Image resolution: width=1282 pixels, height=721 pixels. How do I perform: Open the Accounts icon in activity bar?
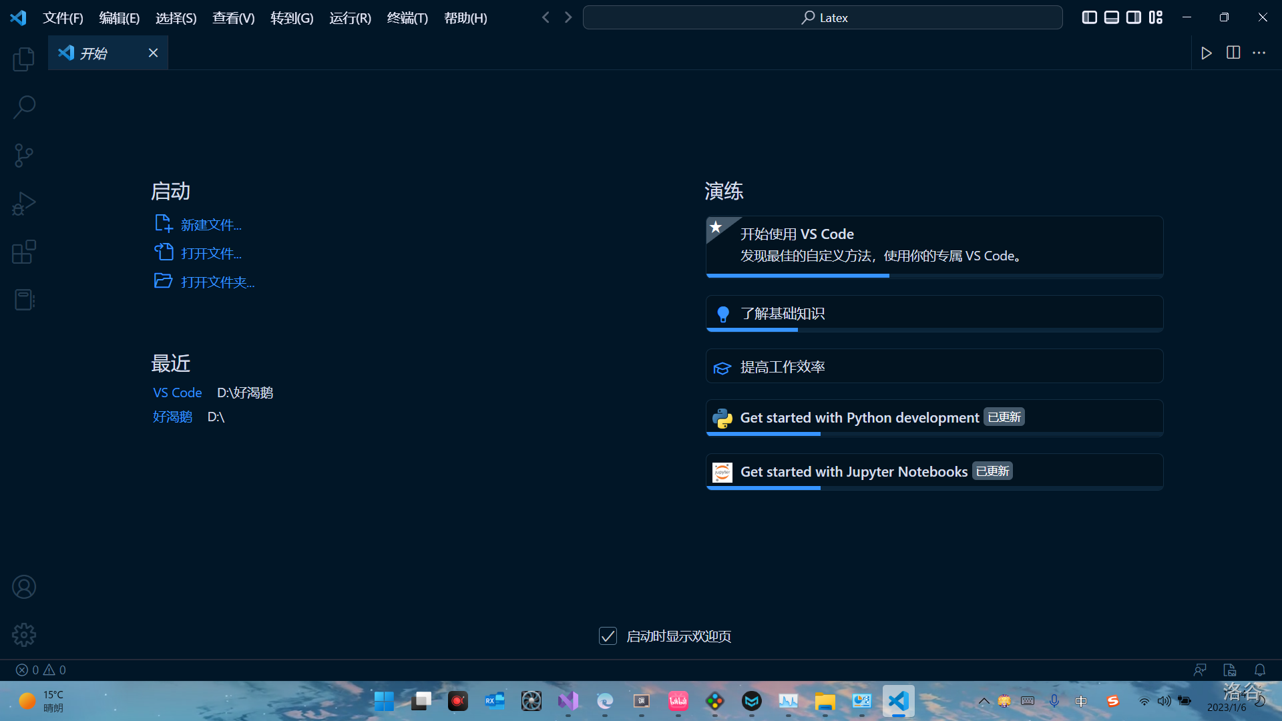24,587
